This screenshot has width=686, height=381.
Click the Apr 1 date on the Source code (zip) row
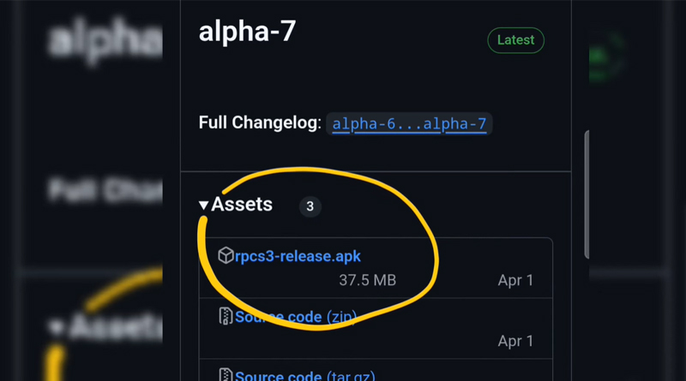pyautogui.click(x=515, y=341)
